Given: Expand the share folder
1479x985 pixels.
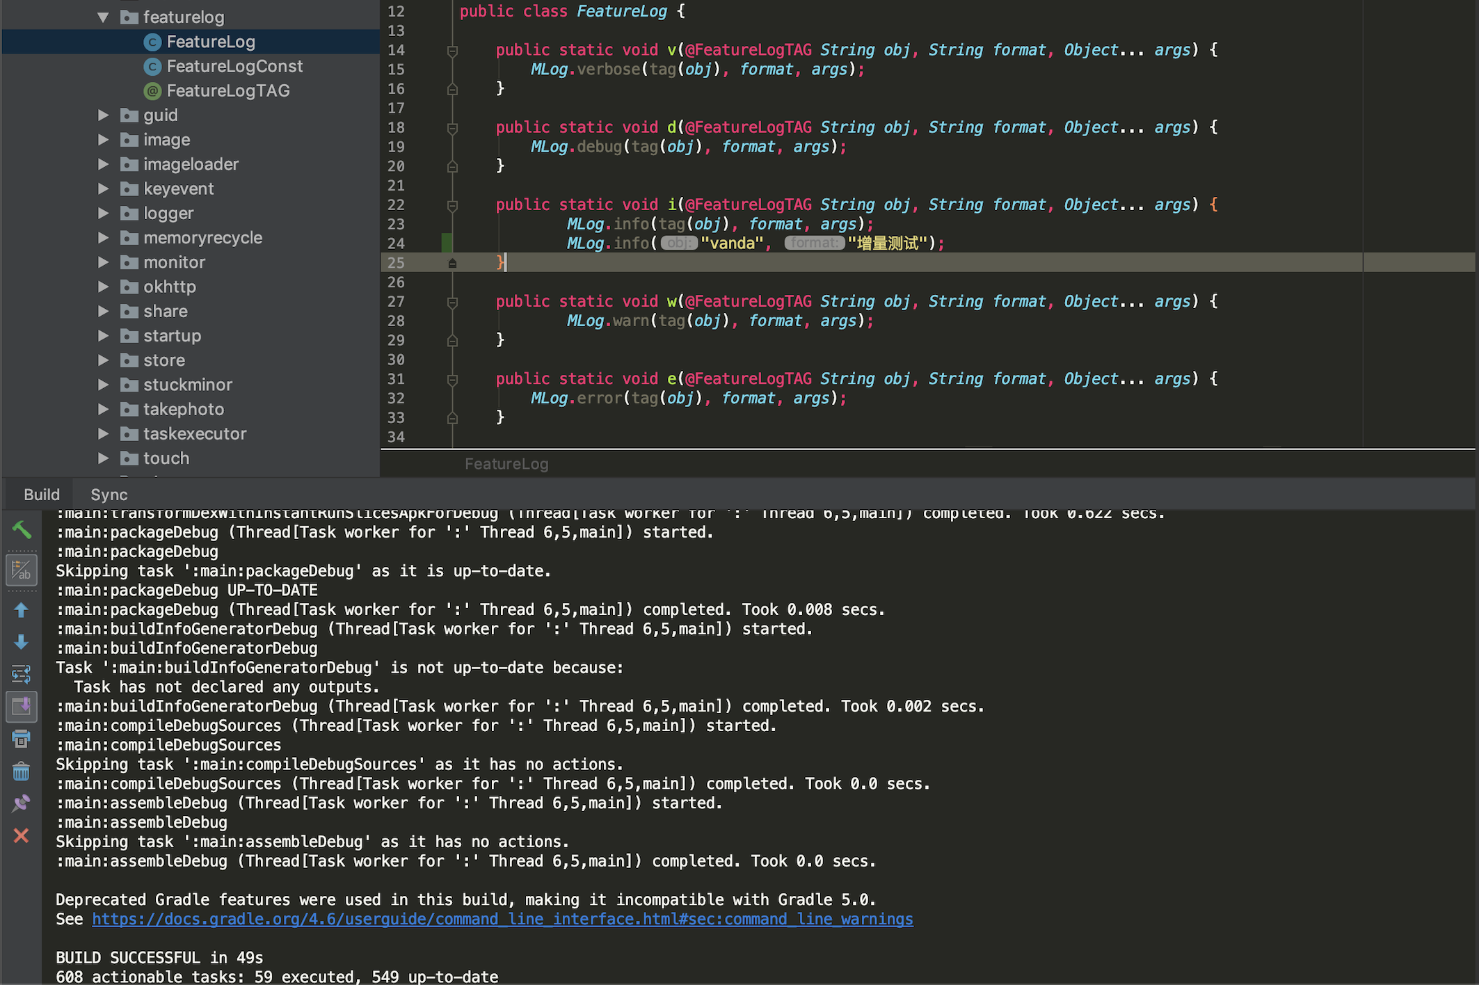Looking at the screenshot, I should point(103,311).
